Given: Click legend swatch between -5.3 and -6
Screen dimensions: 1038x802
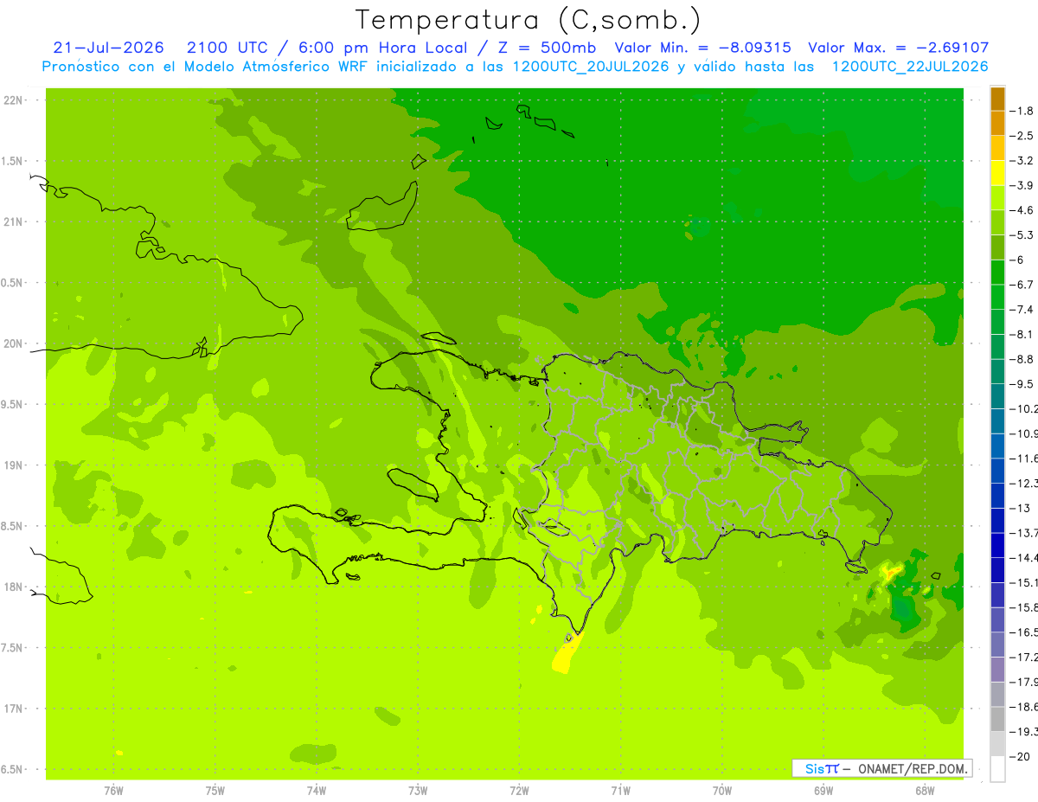Looking at the screenshot, I should 997,247.
